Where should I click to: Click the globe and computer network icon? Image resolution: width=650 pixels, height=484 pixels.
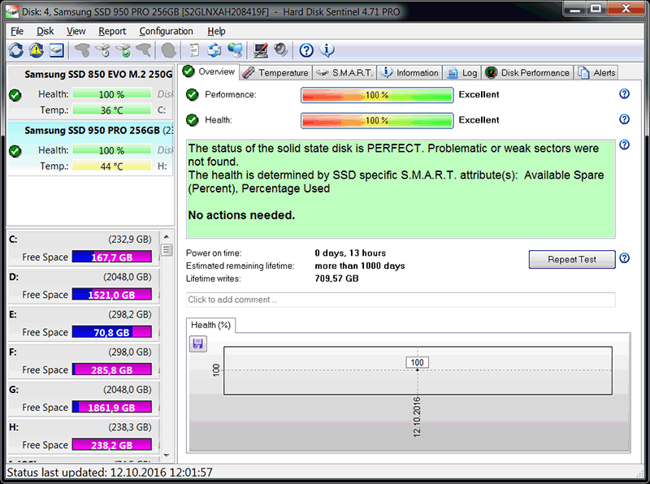[235, 50]
